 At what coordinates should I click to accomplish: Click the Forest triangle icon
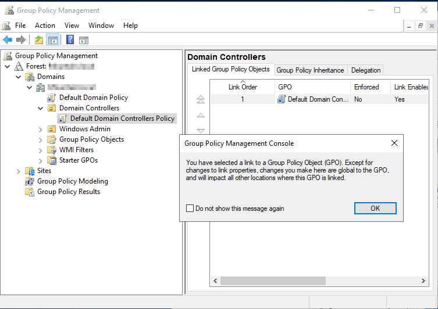tap(19, 66)
